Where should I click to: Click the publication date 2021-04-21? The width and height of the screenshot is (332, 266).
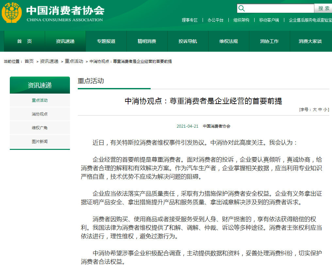point(187,126)
